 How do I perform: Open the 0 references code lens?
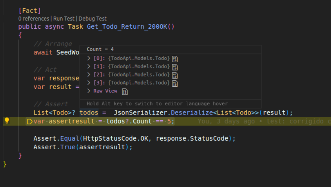tap(34, 18)
